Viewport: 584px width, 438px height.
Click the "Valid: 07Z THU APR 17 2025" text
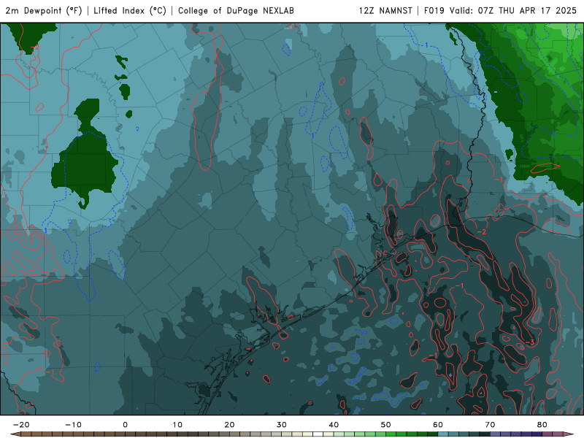pyautogui.click(x=513, y=11)
